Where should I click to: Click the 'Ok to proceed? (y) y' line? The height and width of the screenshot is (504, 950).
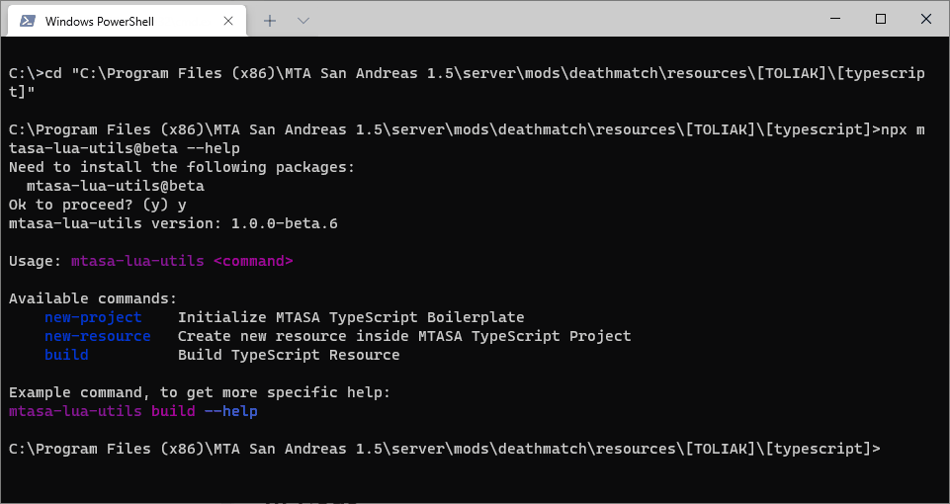pos(98,205)
